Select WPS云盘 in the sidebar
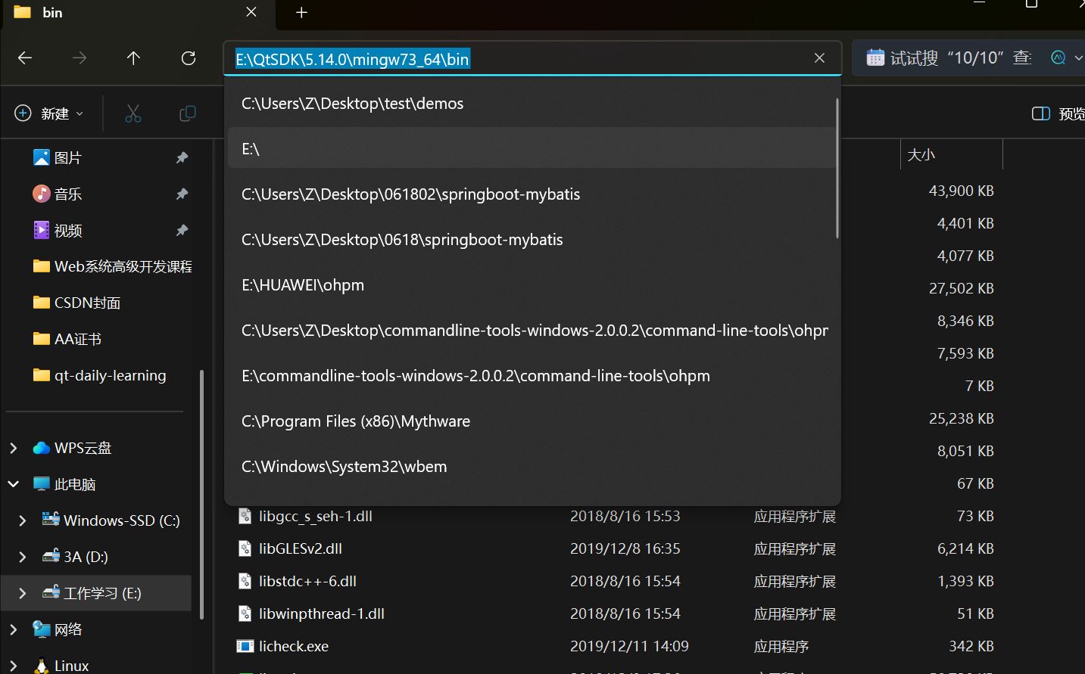 (72, 448)
